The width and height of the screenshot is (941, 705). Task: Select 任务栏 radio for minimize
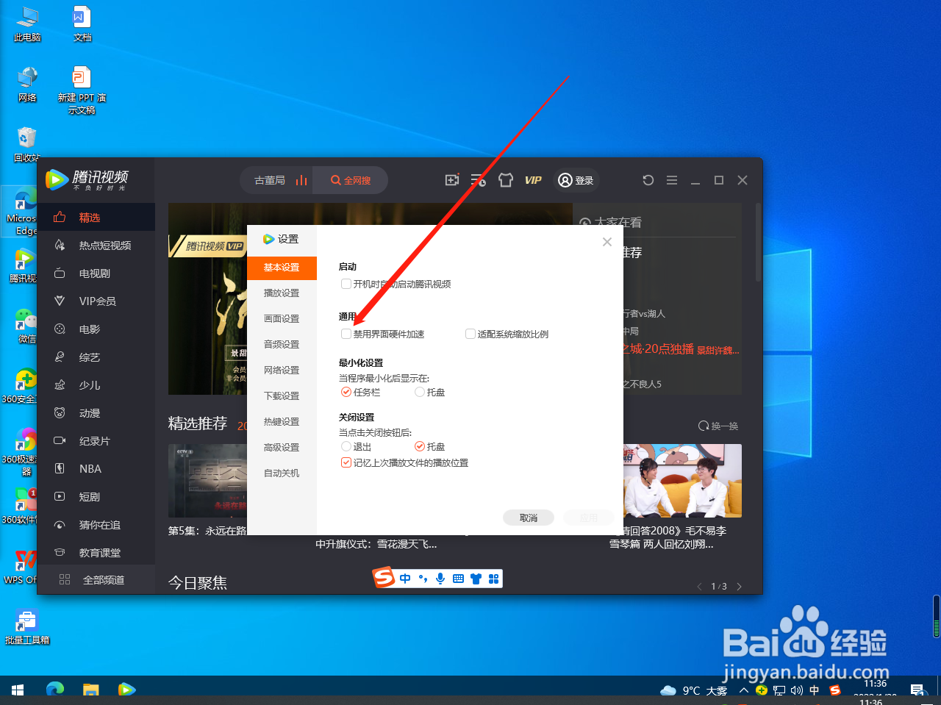tap(346, 392)
